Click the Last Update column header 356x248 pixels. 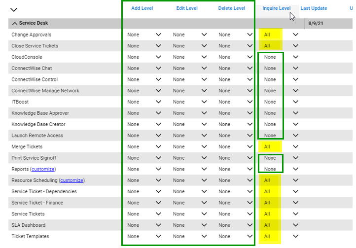point(314,8)
